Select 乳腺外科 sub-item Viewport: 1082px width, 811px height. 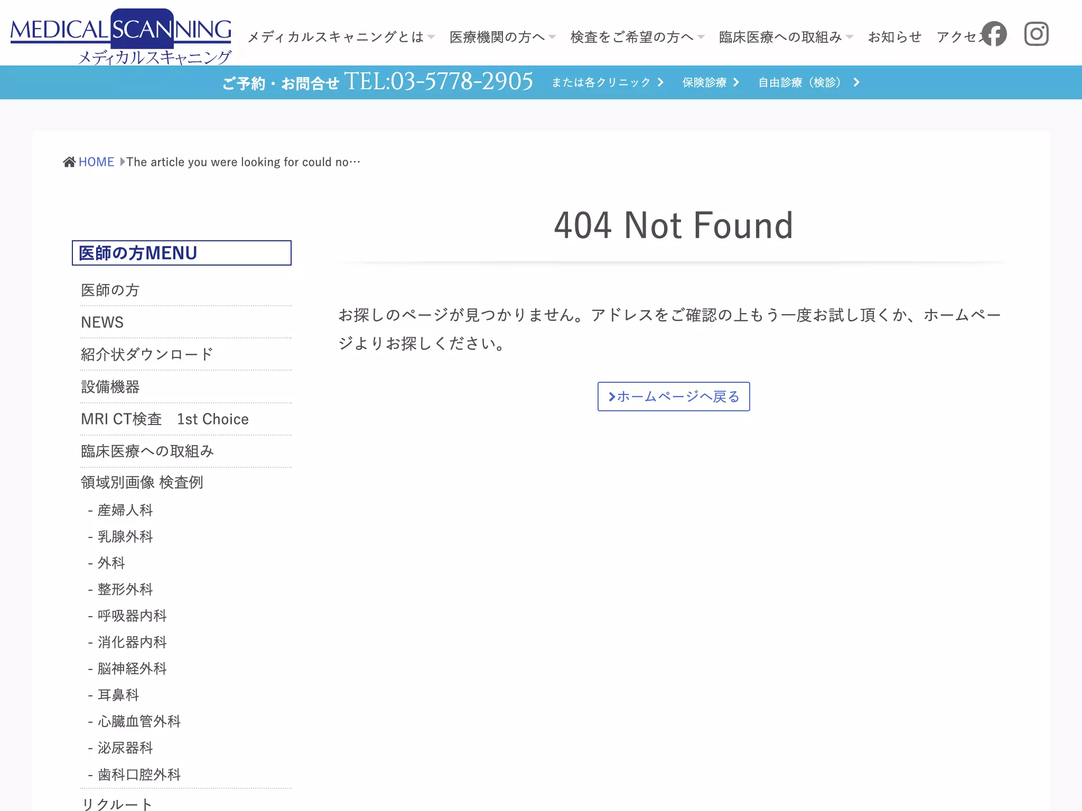[125, 536]
